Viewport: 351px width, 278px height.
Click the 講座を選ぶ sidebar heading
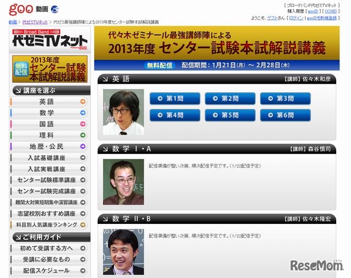pyautogui.click(x=52, y=91)
